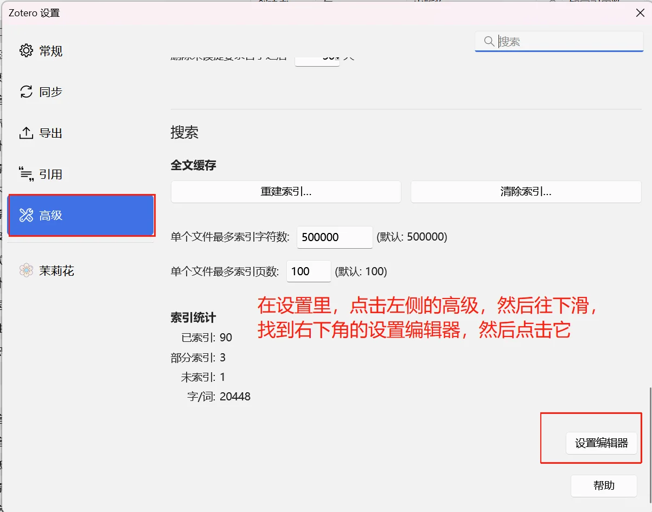
Task: Click the 茉莉花 flower plugin icon
Action: [26, 270]
